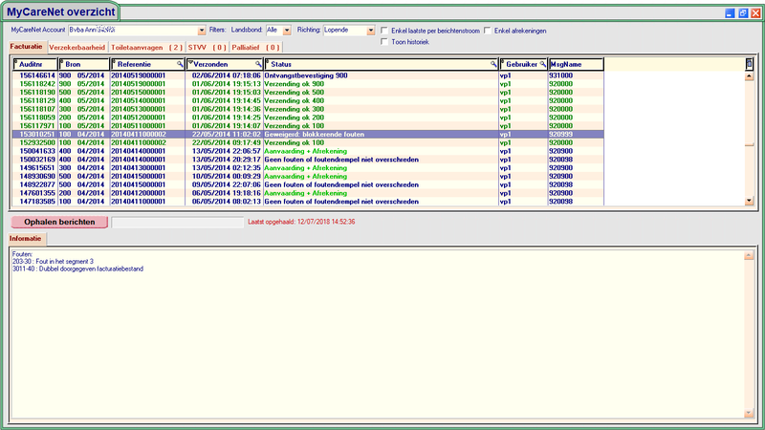Click the search icon in Verzonden column header
Image resolution: width=765 pixels, height=430 pixels.
coord(257,64)
